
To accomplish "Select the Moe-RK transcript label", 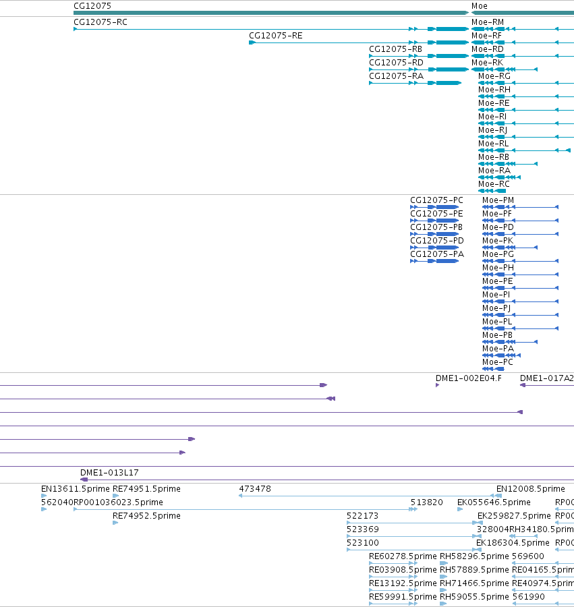I will (x=487, y=63).
